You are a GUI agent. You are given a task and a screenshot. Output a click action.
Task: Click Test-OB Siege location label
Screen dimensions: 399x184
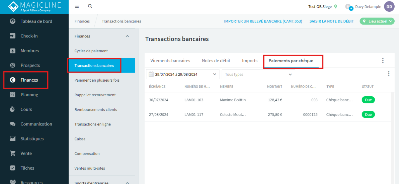(x=320, y=6)
